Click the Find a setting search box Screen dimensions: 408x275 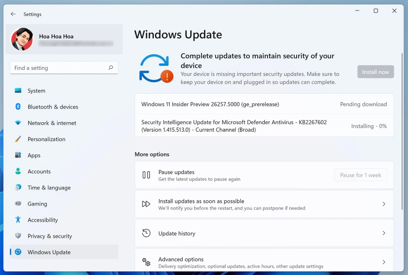[x=59, y=68]
